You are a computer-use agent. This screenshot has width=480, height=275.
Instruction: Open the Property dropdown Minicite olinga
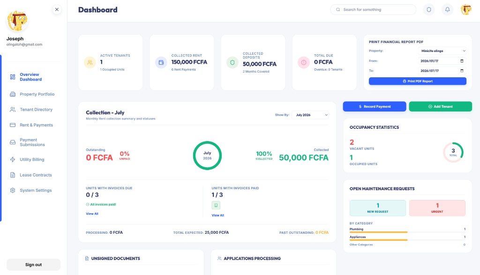point(442,51)
